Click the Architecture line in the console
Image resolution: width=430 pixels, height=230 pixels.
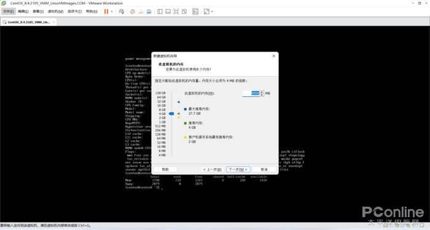(136, 69)
